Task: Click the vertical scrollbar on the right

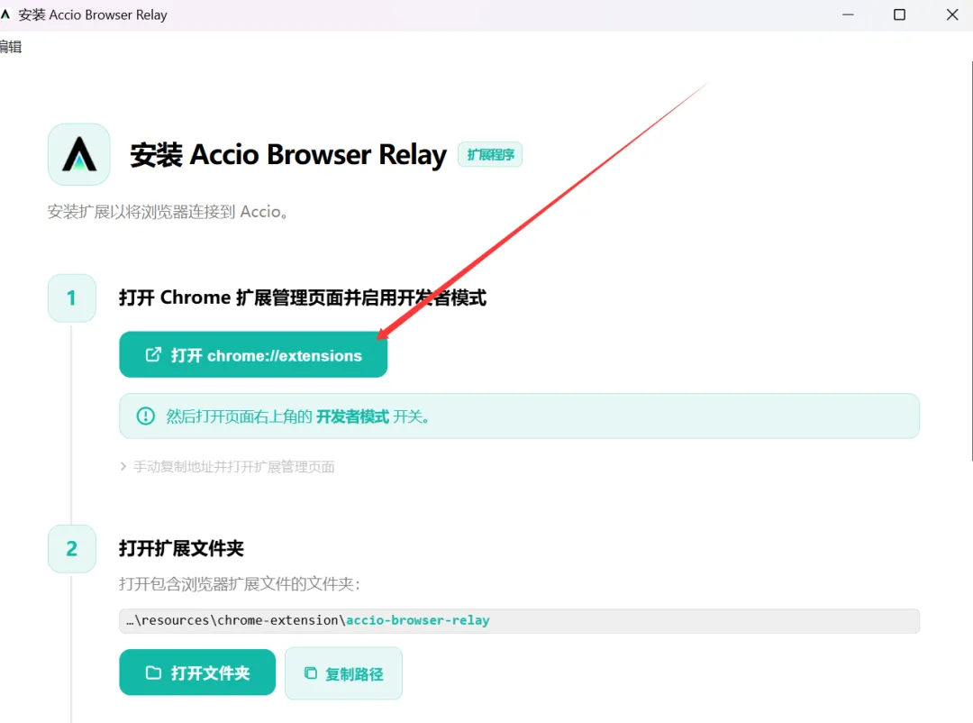Action: (x=971, y=261)
